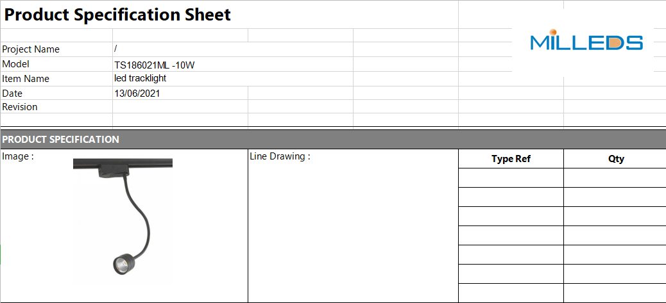Click the led tracklight value cell
The width and height of the screenshot is (666, 303).
(233, 79)
